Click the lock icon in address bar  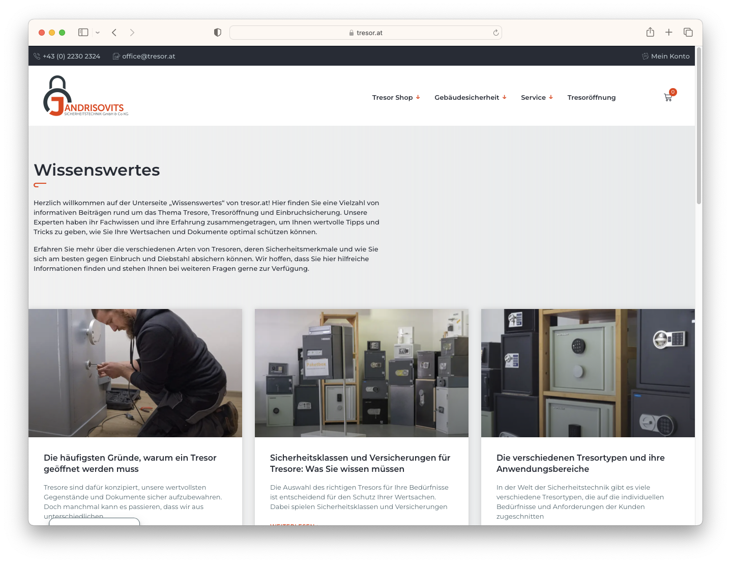[352, 33]
